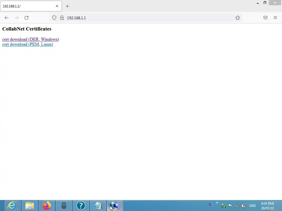Image resolution: width=282 pixels, height=211 pixels.
Task: Restore down the Firefox window
Action: tap(265, 3)
